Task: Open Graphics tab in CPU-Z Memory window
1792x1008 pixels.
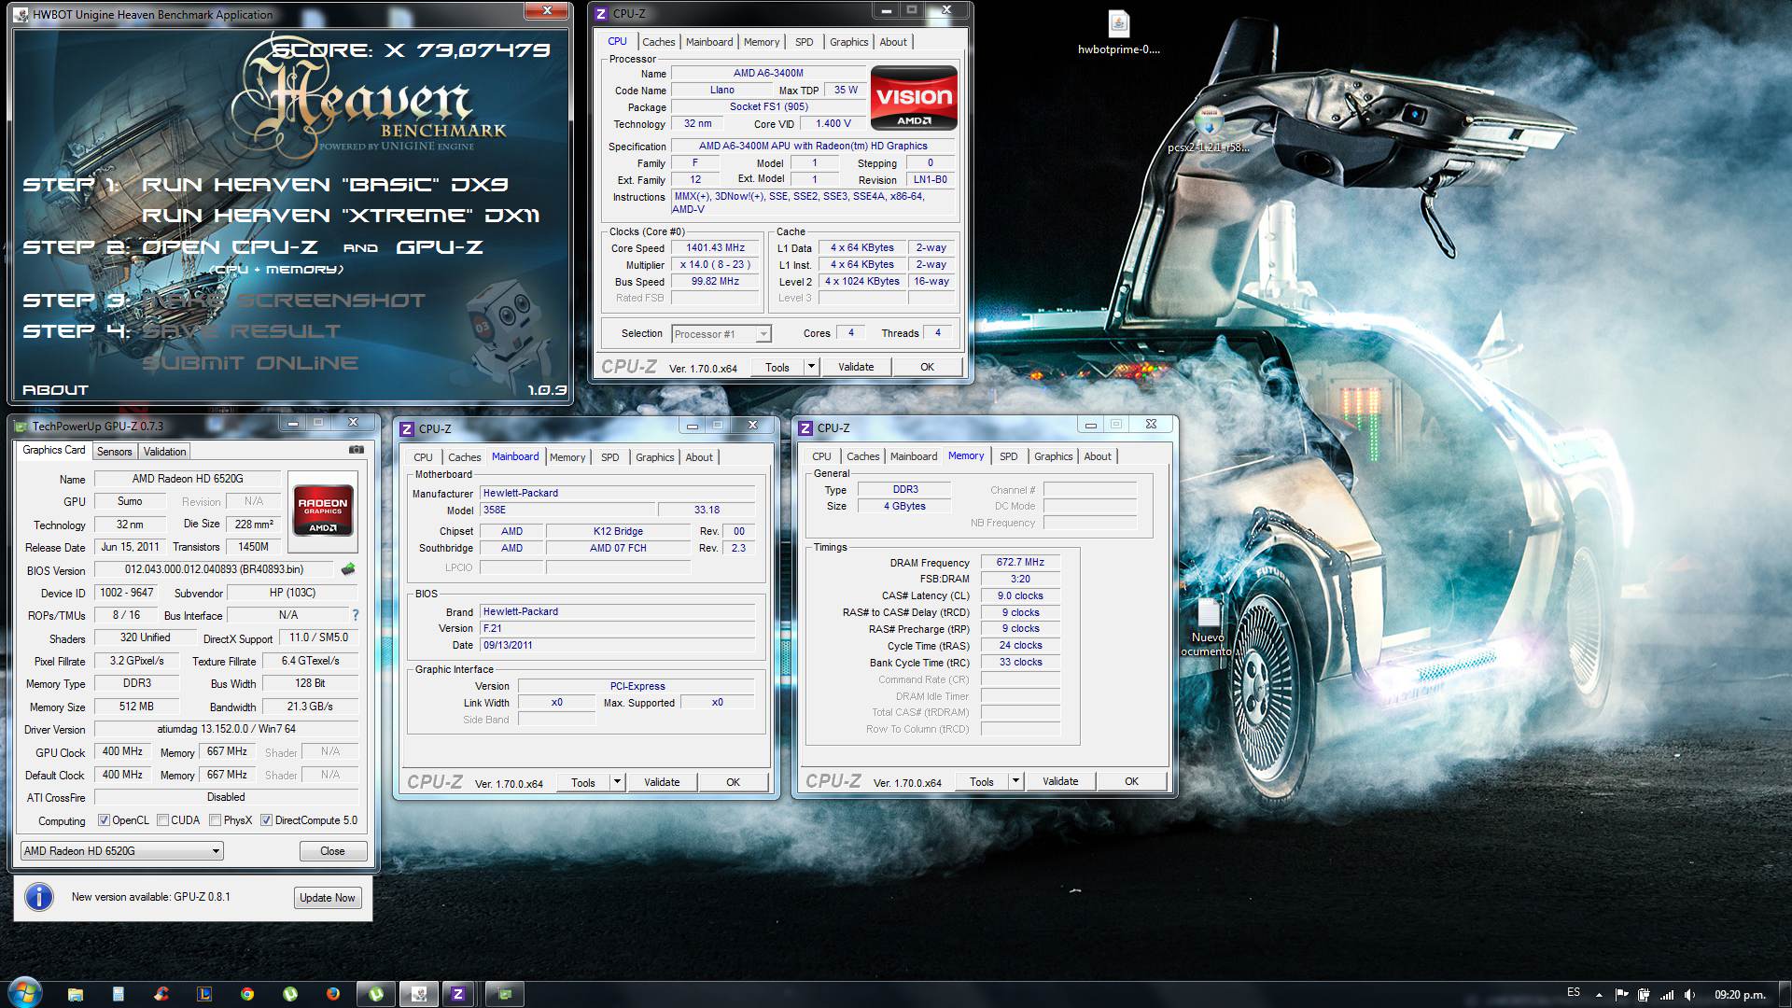Action: tap(1053, 456)
